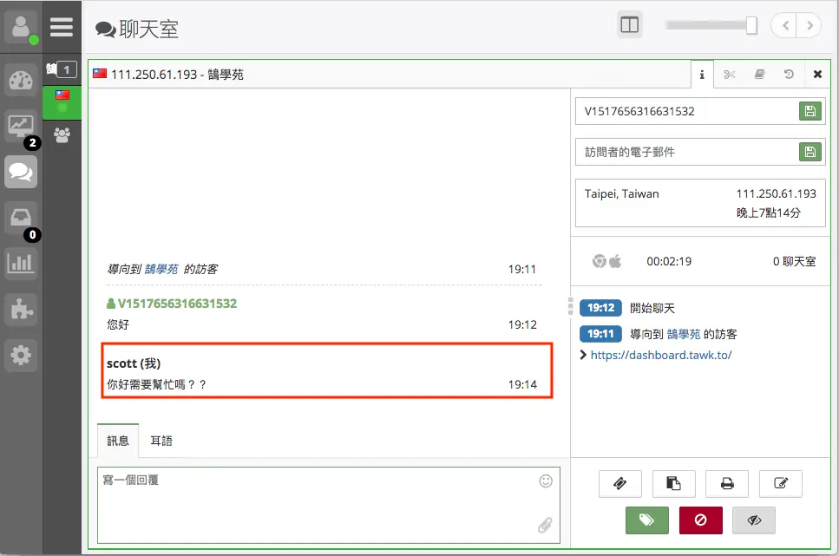Viewport: 839px width, 556px height.
Task: Click the 寫一個回覆 reply text box
Action: (329, 505)
